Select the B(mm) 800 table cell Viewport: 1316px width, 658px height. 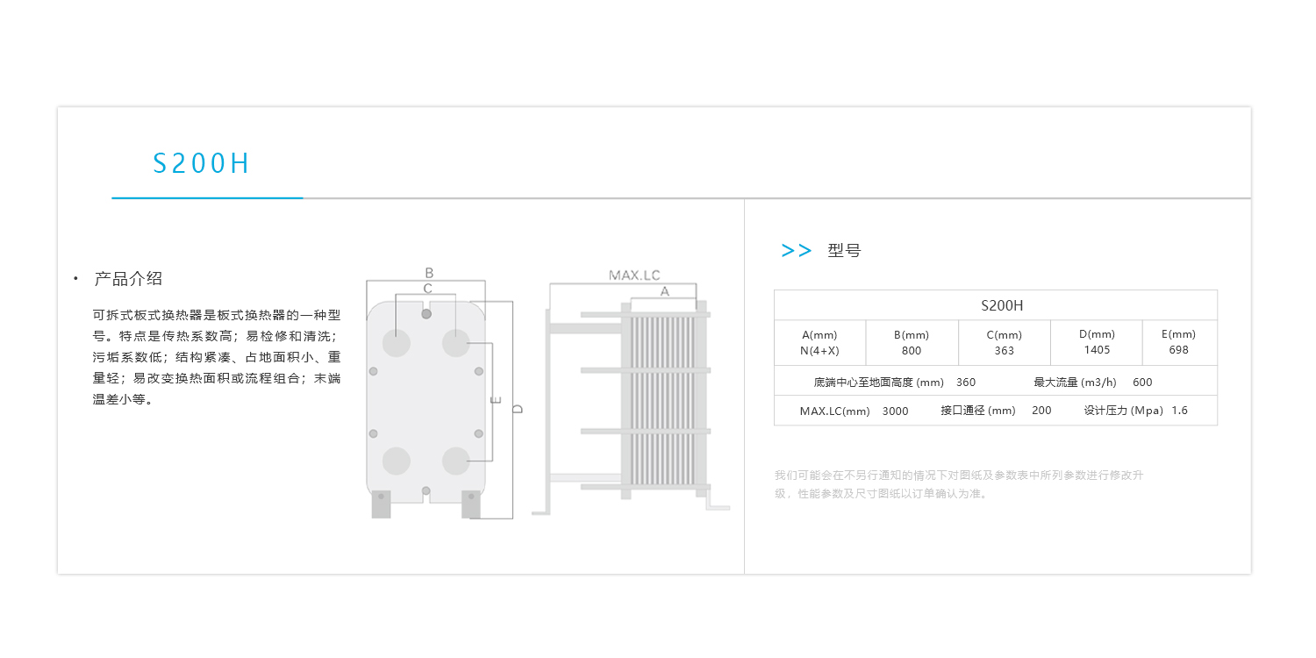[911, 342]
